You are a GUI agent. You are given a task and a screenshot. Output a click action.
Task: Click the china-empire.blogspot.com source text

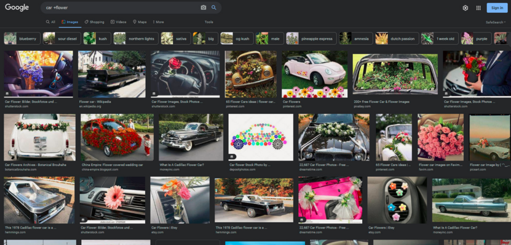(x=100, y=170)
